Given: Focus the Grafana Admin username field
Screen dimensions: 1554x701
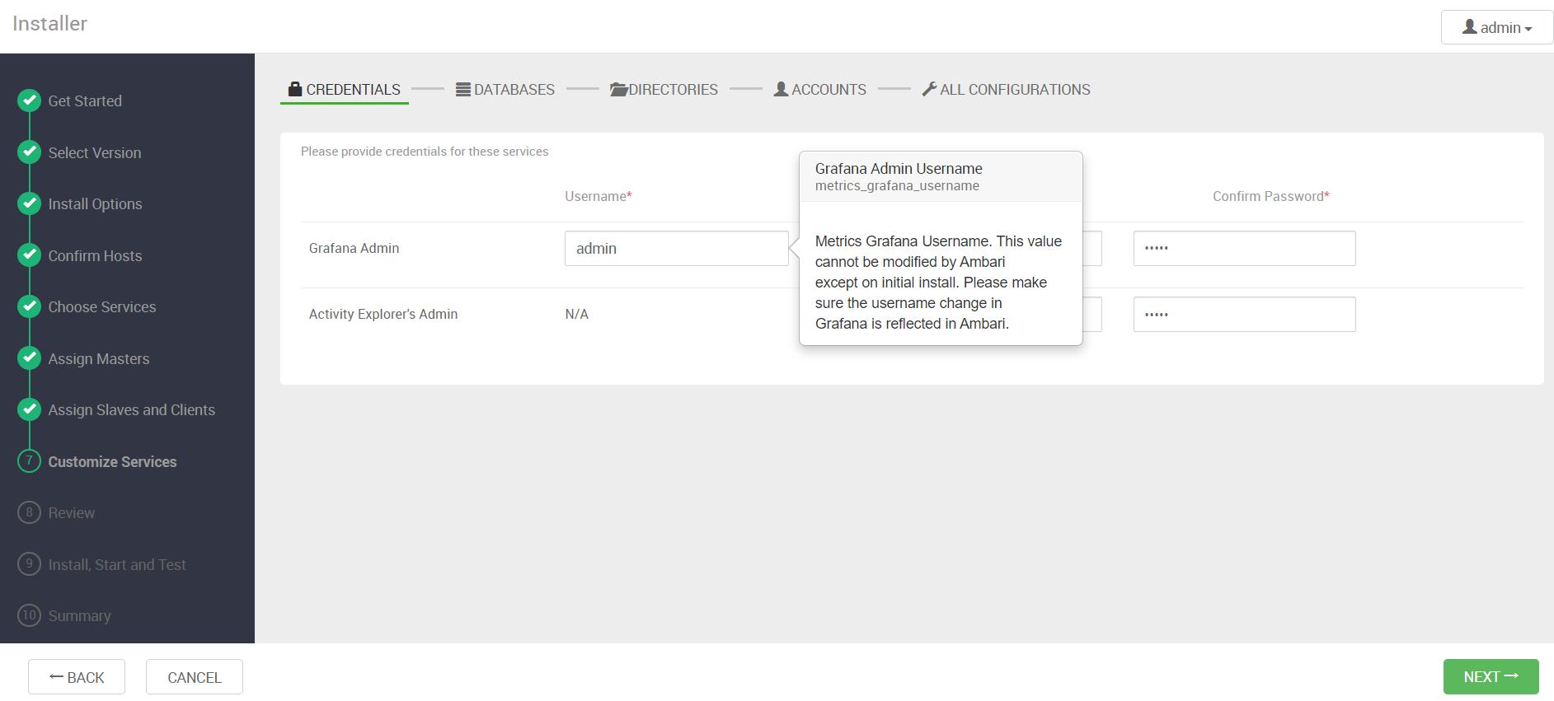Looking at the screenshot, I should tap(676, 249).
